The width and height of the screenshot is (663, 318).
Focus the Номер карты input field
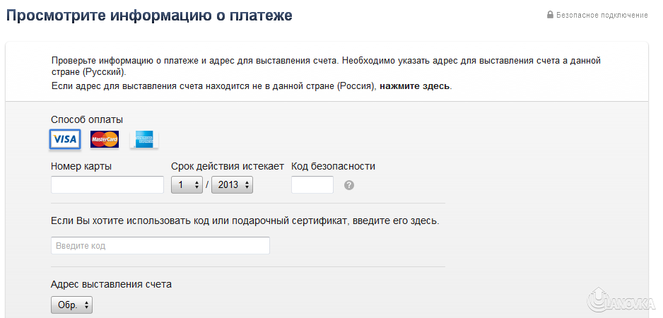click(x=107, y=185)
